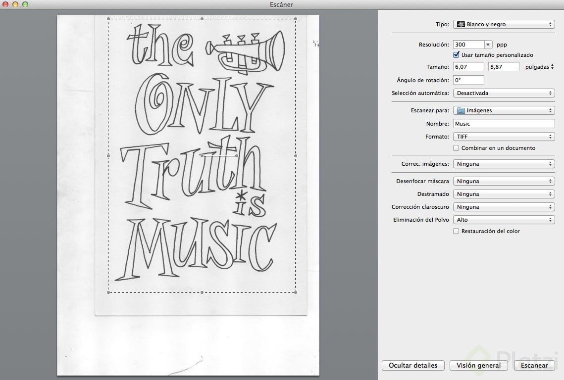Open Corrección claroscuro dropdown
The width and height of the screenshot is (564, 380).
[x=504, y=207]
